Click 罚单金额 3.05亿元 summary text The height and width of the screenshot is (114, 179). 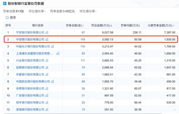(63, 11)
